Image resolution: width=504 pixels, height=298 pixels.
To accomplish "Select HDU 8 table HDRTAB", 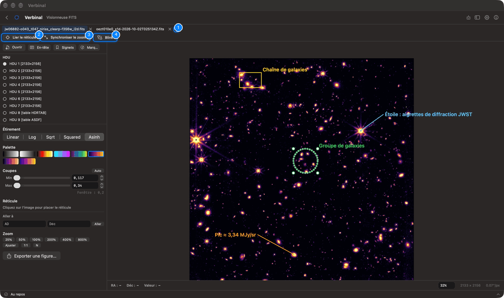I will coord(25,113).
